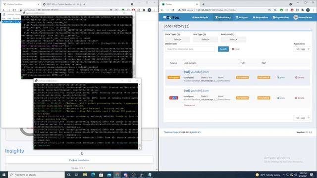Open the Analyzers page in Cortex navbar
317x178 pixels.
click(242, 17)
